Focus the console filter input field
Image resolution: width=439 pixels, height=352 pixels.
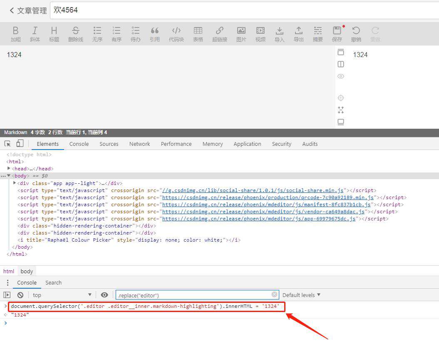click(x=197, y=295)
